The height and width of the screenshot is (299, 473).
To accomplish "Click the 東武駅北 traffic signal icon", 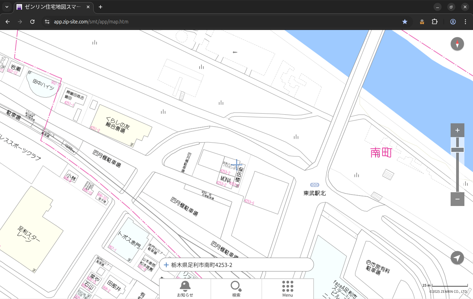I will (x=314, y=185).
